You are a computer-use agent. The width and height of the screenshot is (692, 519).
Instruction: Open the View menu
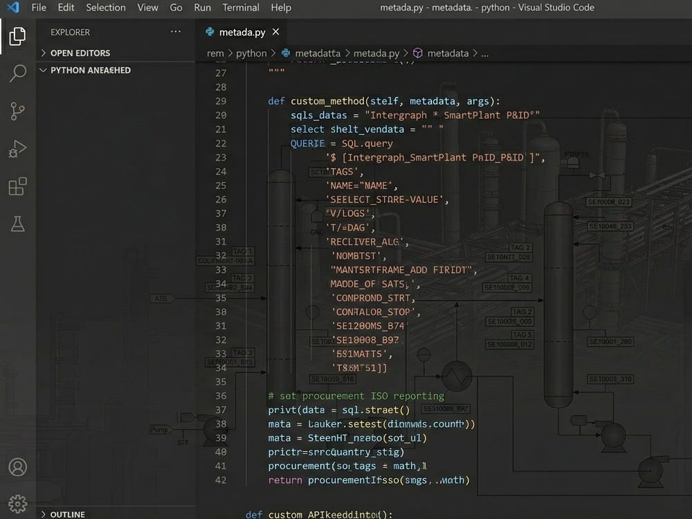point(147,8)
